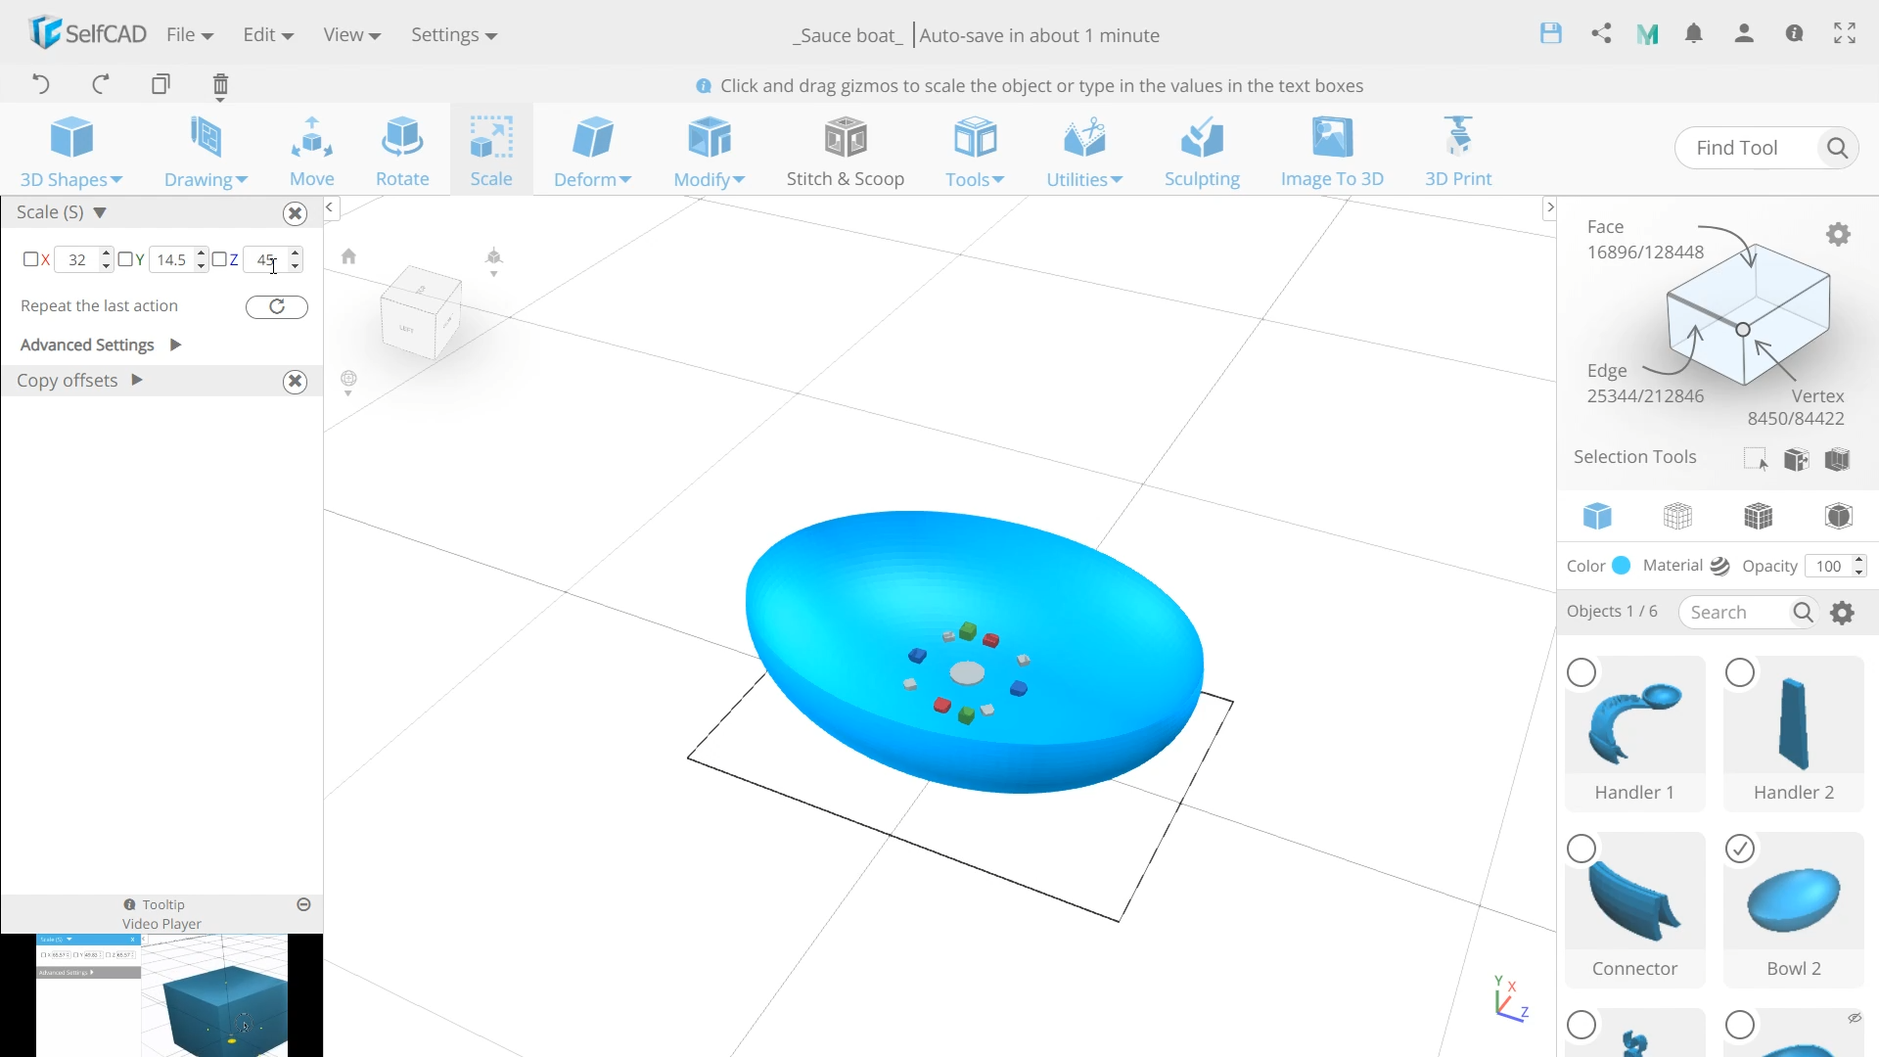Show the hidden object via eye icon
Image resolution: width=1879 pixels, height=1057 pixels.
pyautogui.click(x=1854, y=1019)
